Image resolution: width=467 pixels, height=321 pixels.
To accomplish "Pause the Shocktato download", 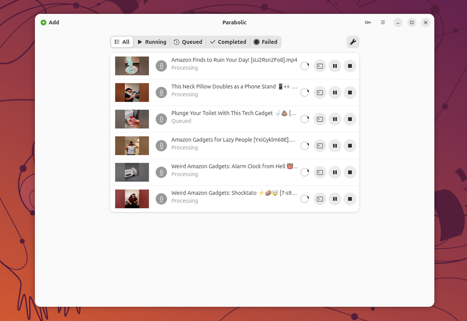I will (335, 199).
